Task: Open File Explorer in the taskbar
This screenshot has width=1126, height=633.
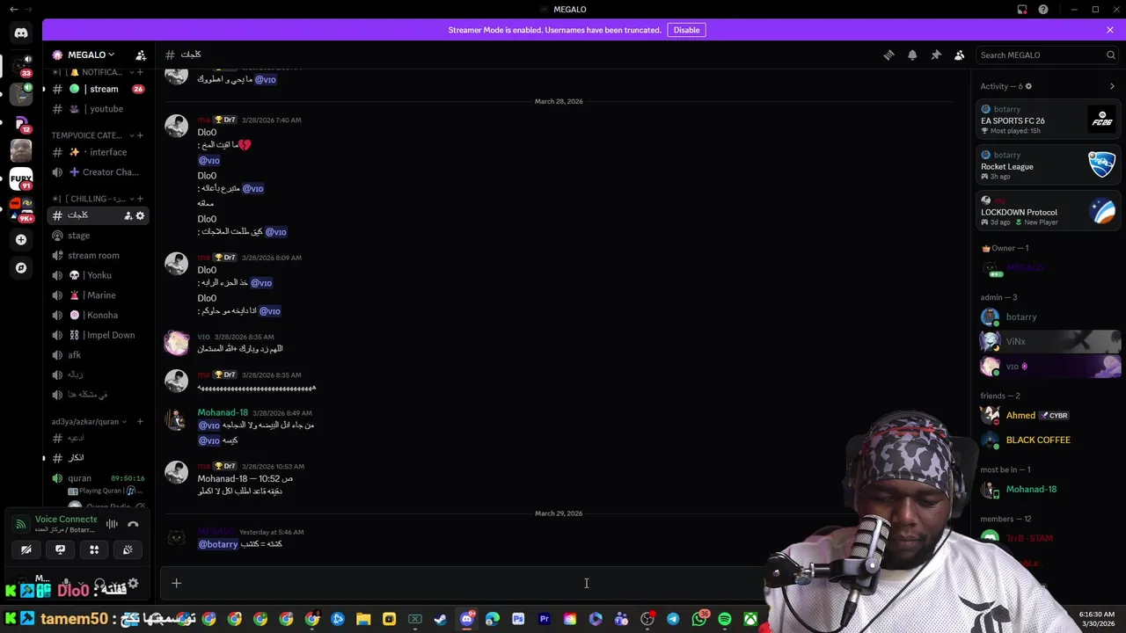Action: point(363,620)
